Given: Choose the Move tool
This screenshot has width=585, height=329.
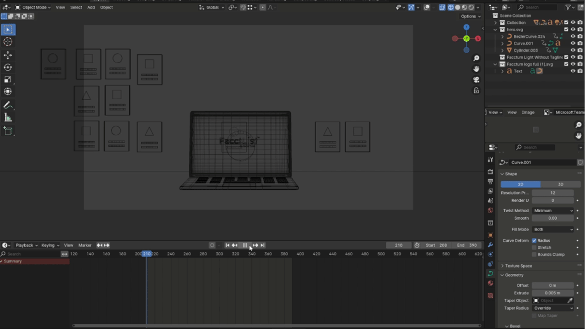Looking at the screenshot, I should [8, 55].
